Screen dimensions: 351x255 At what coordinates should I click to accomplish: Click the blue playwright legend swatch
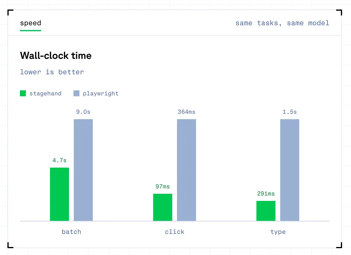click(x=76, y=93)
